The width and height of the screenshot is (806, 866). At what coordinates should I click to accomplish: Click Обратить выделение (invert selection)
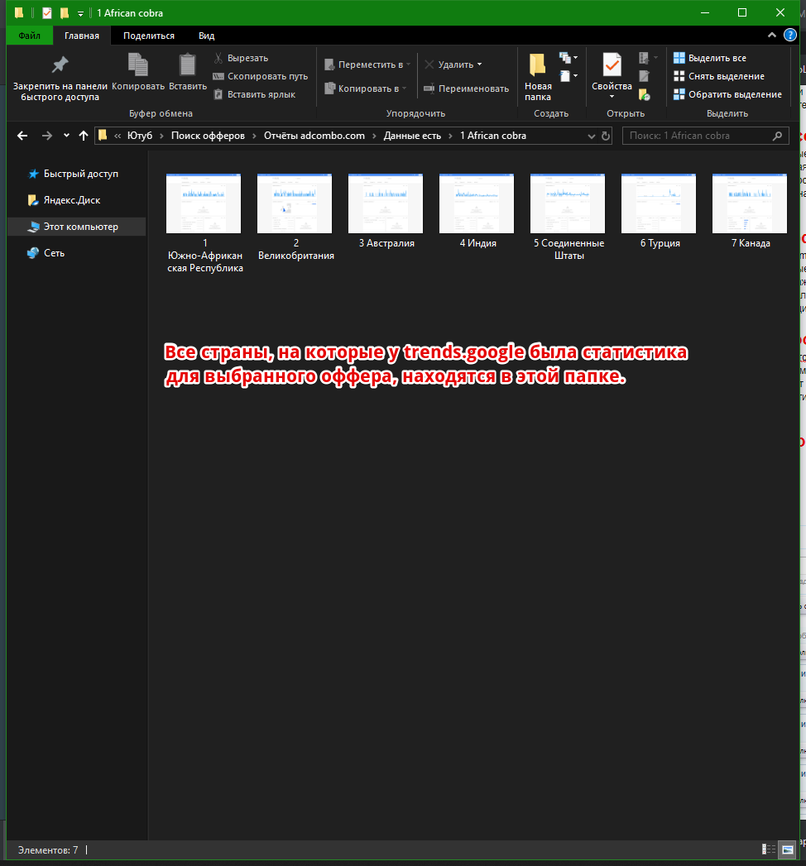point(727,94)
